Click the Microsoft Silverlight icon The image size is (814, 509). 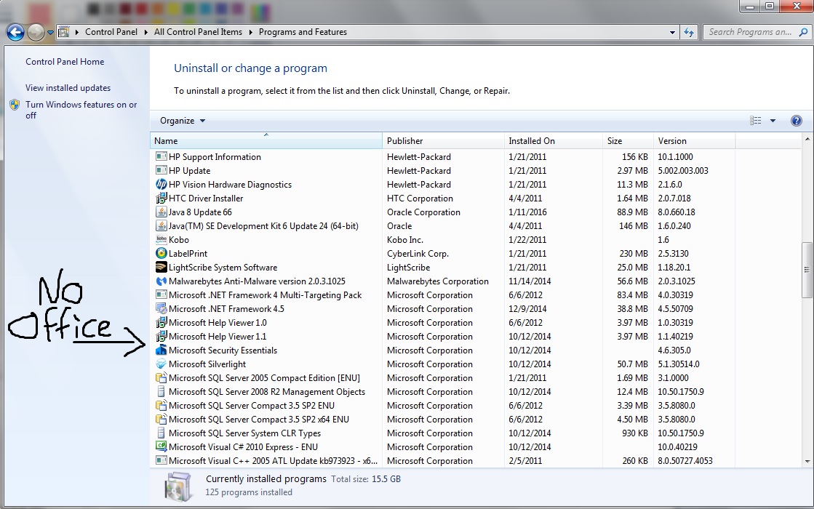pos(161,364)
